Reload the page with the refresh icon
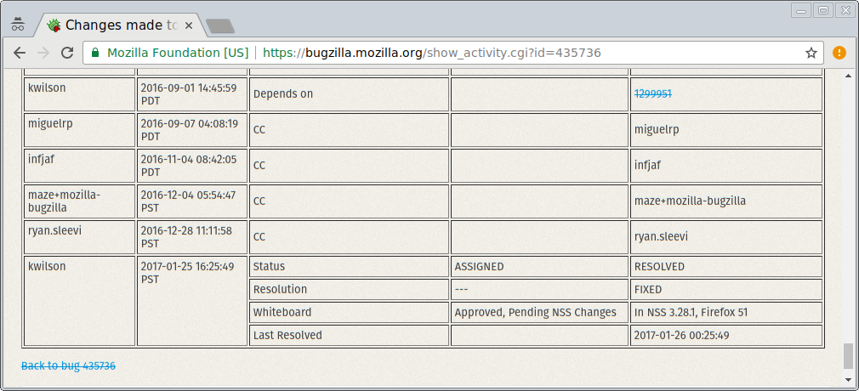This screenshot has height=391, width=859. 67,53
